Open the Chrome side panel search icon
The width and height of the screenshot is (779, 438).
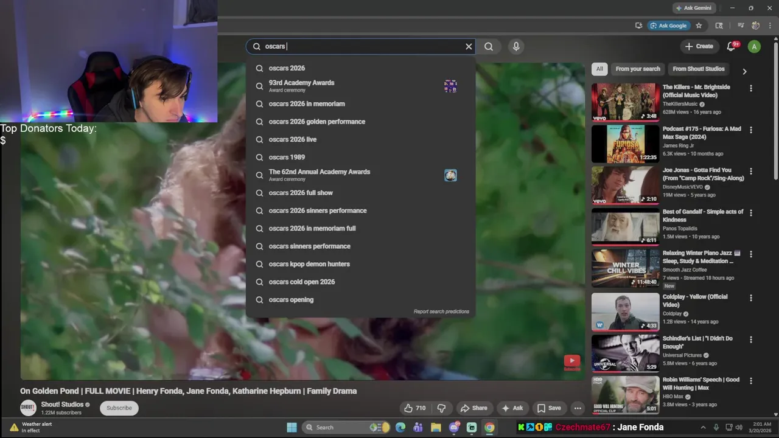coord(719,26)
